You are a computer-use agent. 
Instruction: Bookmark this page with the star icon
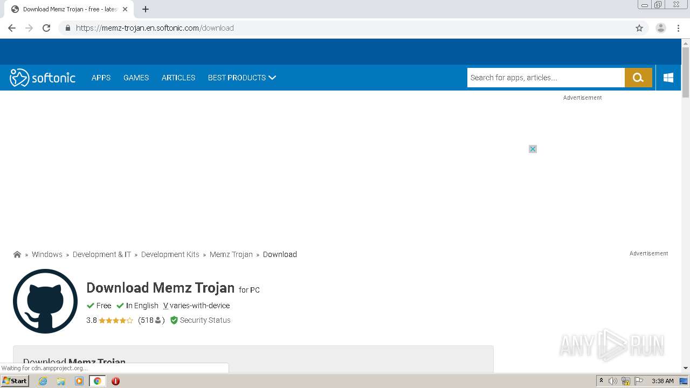tap(639, 28)
